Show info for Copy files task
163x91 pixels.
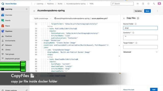tap(138, 18)
